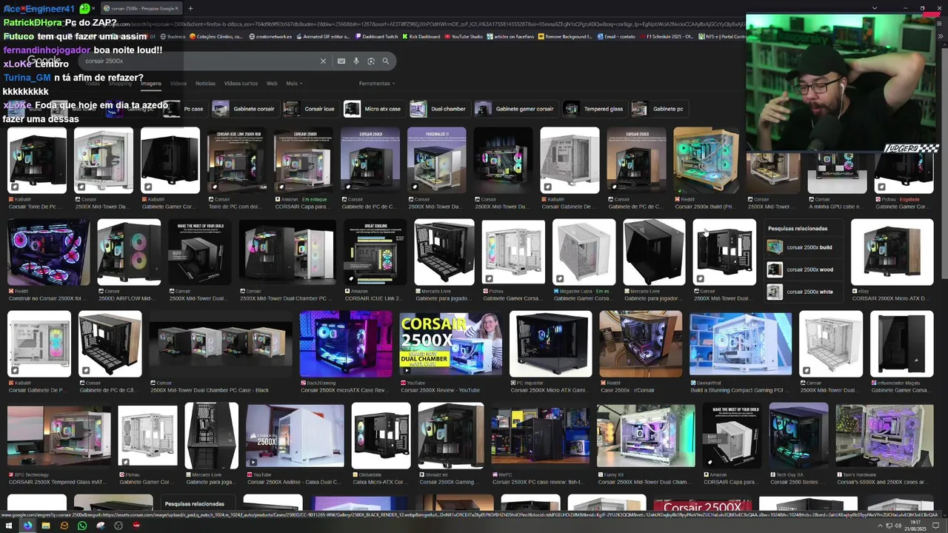Switch to the Web results tab
Image resolution: width=948 pixels, height=533 pixels.
click(272, 84)
